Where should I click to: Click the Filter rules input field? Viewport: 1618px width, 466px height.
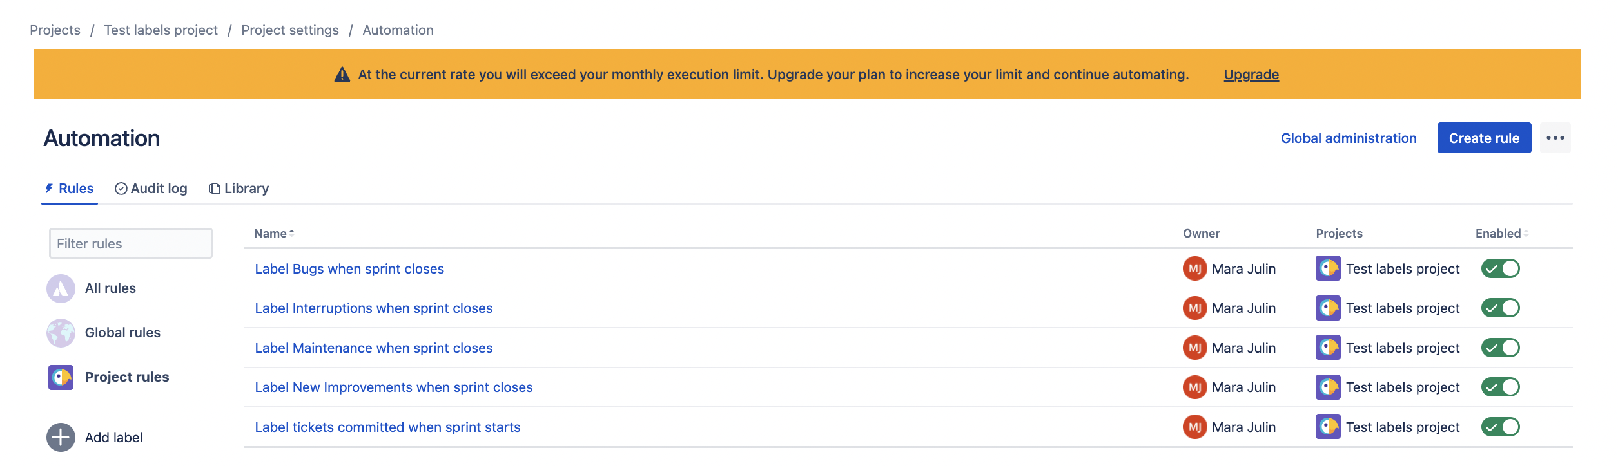(131, 243)
